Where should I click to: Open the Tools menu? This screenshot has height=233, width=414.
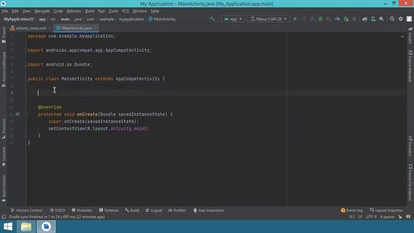click(x=113, y=11)
